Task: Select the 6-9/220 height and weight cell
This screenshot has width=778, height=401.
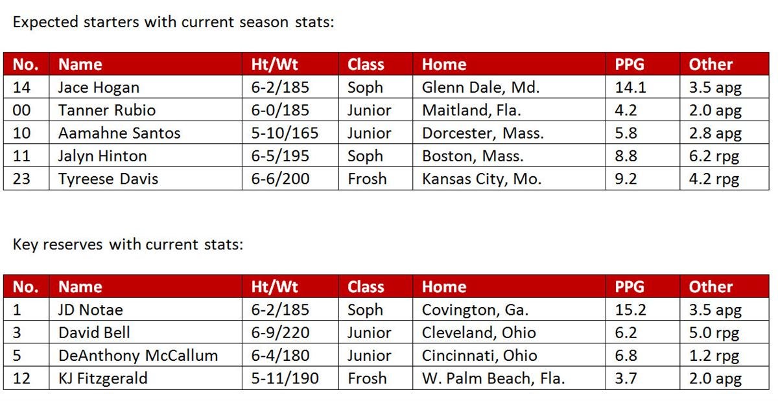Action: pyautogui.click(x=290, y=333)
